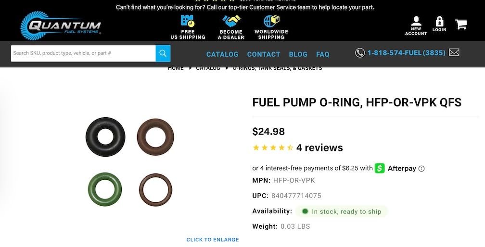Click the Click to Enlarge link
This screenshot has height=247, width=485.
pos(213,240)
